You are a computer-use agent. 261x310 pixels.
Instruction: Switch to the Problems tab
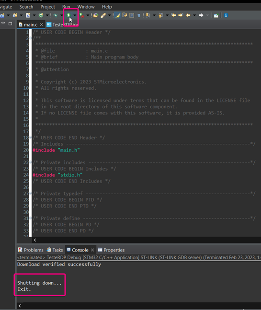[x=31, y=250]
